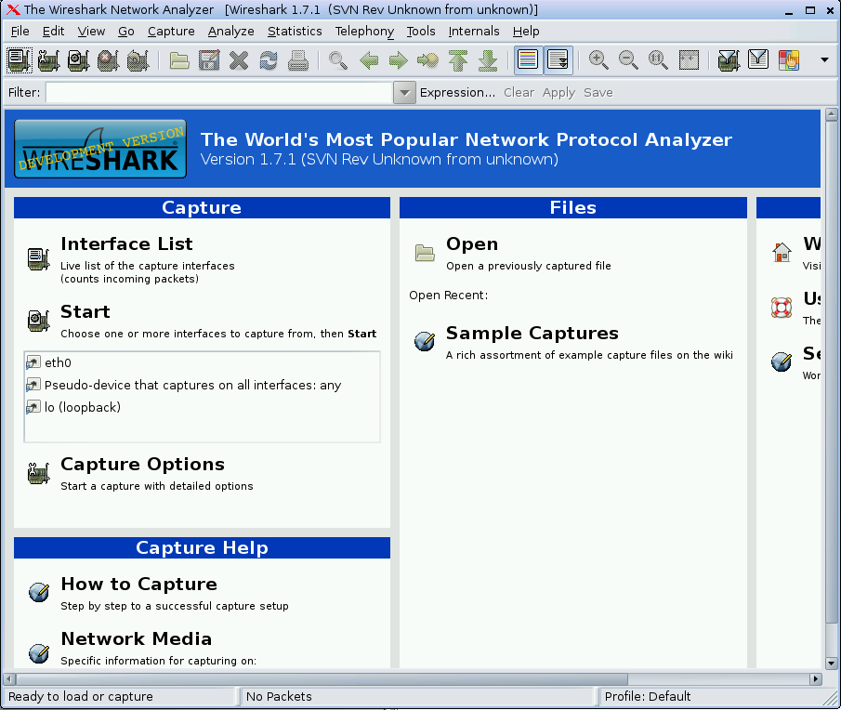Open the Edit menu
This screenshot has width=841, height=710.
(53, 31)
